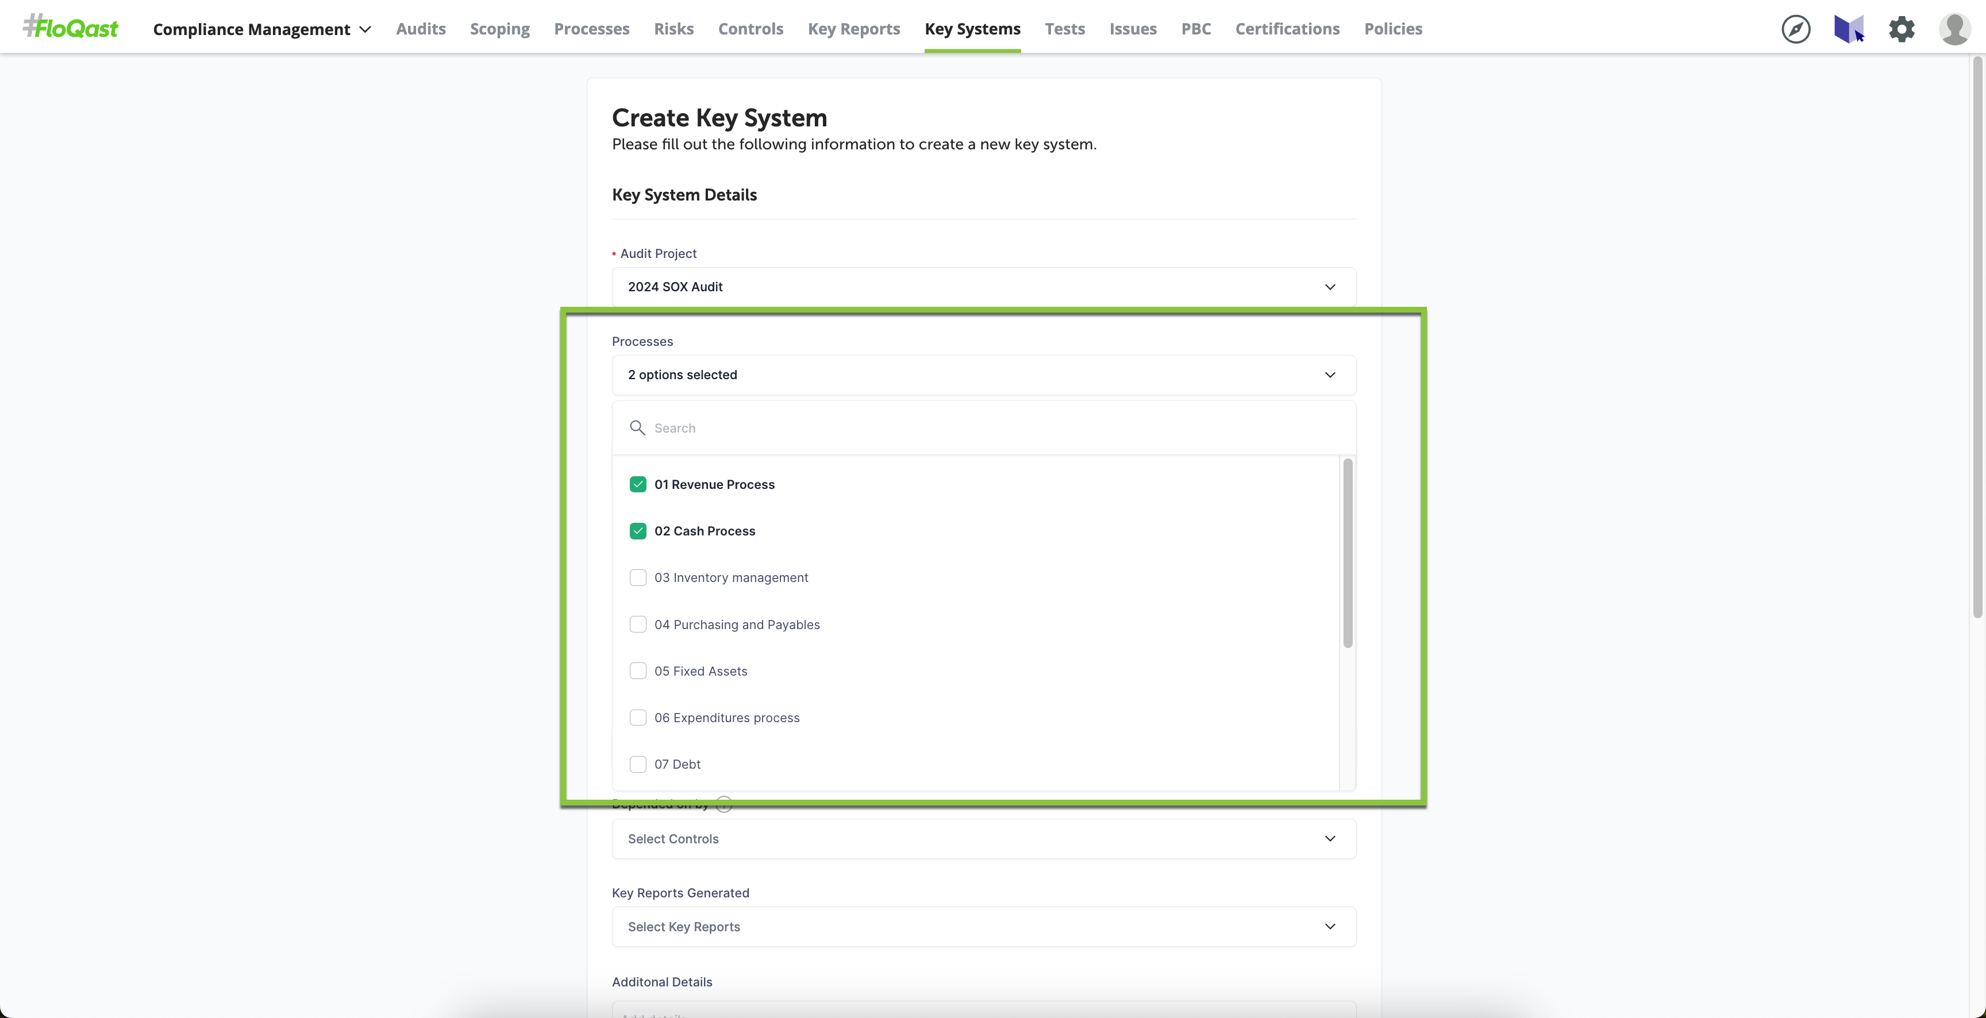The height and width of the screenshot is (1018, 1986).
Task: Open the Tests tab
Action: (x=1065, y=29)
